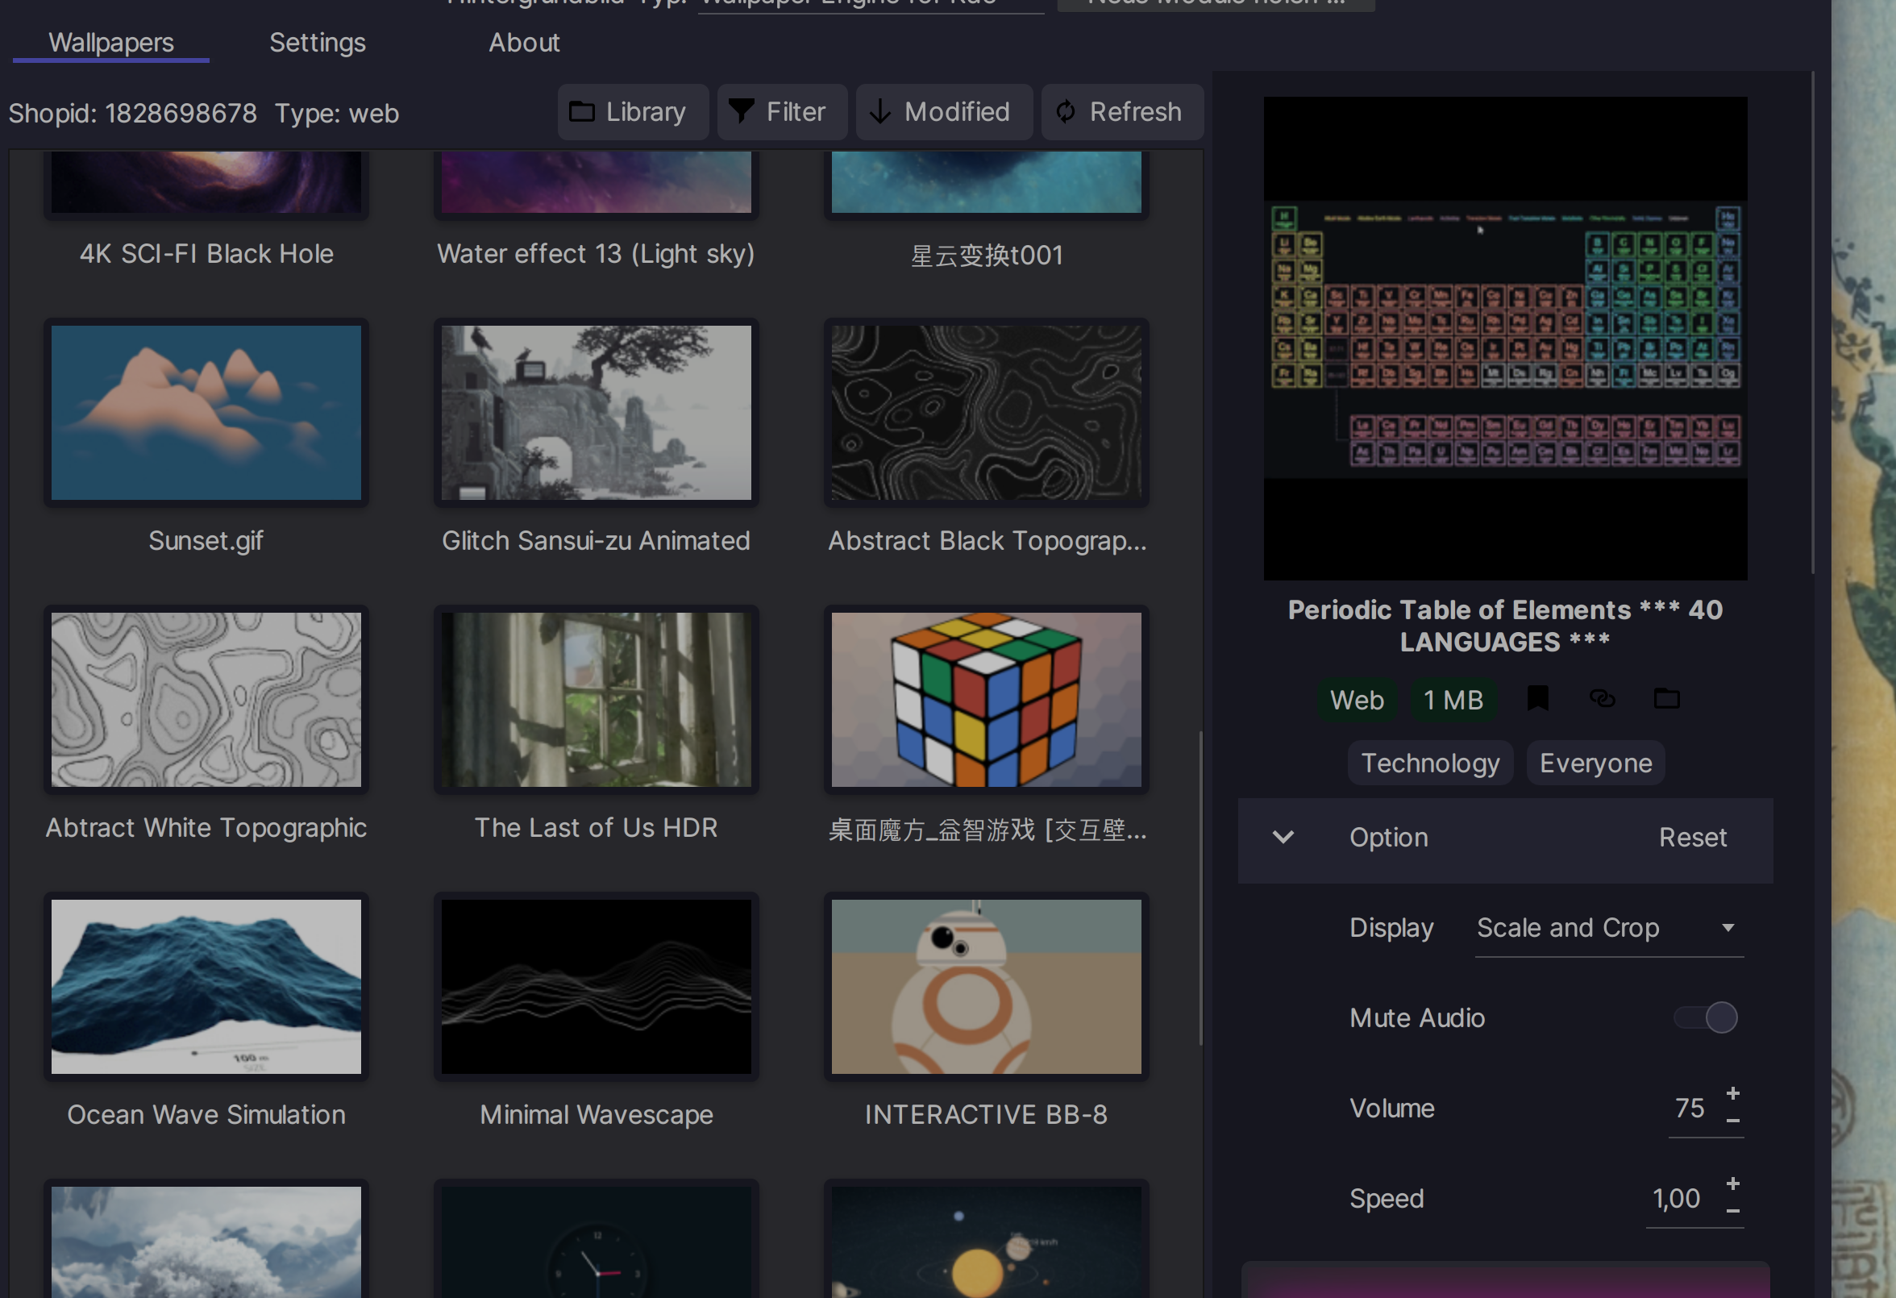The width and height of the screenshot is (1896, 1298).
Task: Select the Rubik's cube wallpaper thumbnail
Action: [987, 700]
